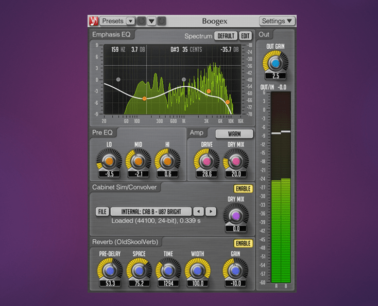378x306 pixels.
Task: Toggle Cabinet Sim/Convolver ENABLE
Action: (243, 189)
